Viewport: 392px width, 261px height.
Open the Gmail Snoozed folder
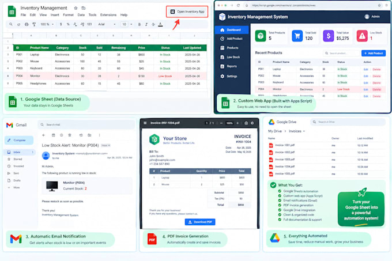click(16, 166)
